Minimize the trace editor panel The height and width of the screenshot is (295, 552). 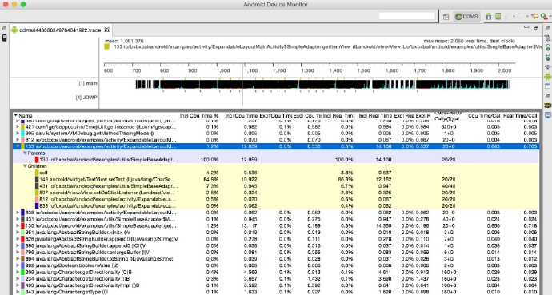click(x=526, y=27)
